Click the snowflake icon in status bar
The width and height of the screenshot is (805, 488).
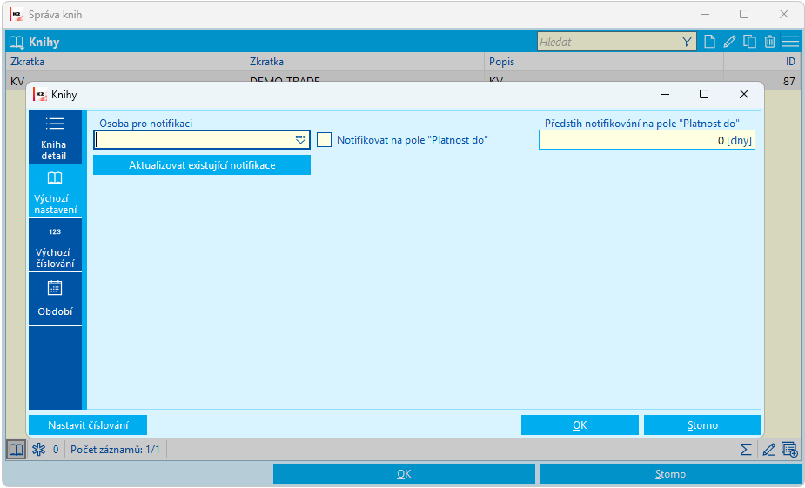coord(39,450)
